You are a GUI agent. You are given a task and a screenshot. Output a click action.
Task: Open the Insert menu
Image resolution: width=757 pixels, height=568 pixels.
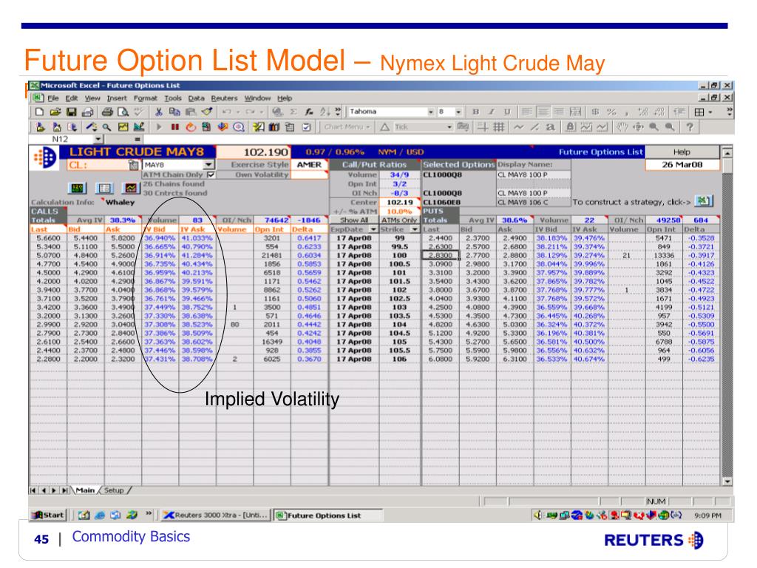point(117,98)
